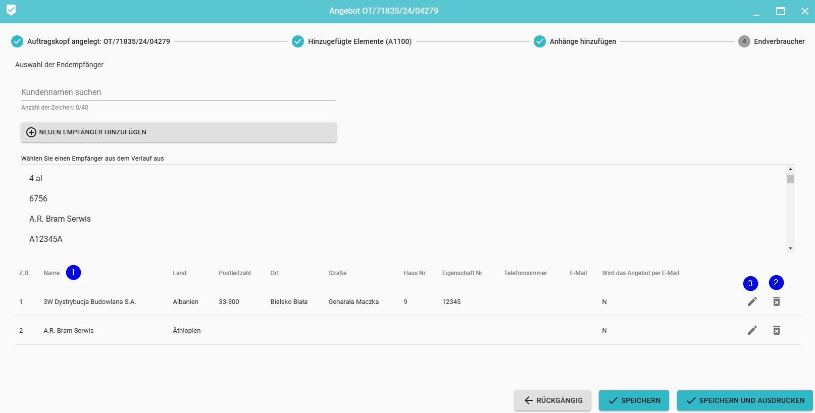This screenshot has width=815, height=413.
Task: Edit the 3W Dystrybucja Budowlana recipient row
Action: point(752,301)
